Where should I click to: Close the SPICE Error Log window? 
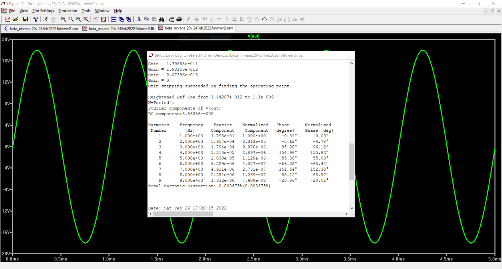pos(350,55)
